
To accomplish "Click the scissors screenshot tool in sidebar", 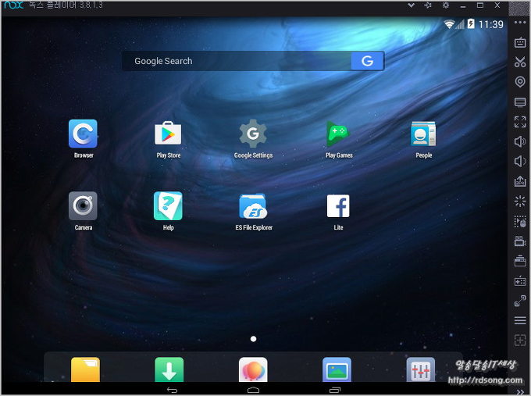I will click(x=520, y=62).
